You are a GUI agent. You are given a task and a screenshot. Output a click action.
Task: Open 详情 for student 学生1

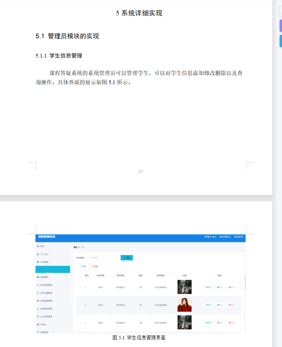tap(208, 287)
